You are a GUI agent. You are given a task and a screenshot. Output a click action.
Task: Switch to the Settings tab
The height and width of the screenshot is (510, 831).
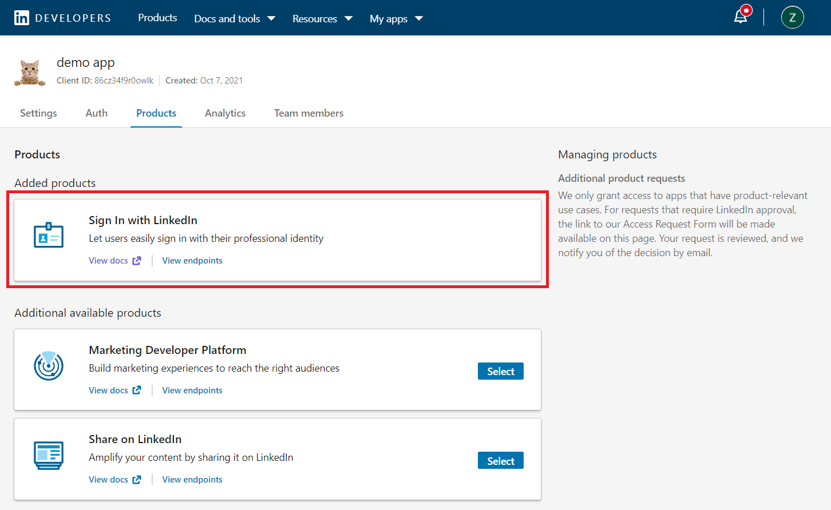pos(38,113)
